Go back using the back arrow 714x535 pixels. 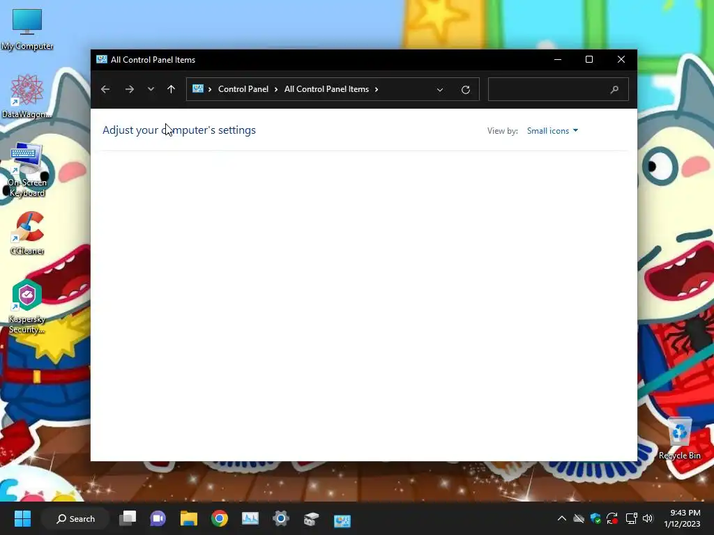click(105, 89)
